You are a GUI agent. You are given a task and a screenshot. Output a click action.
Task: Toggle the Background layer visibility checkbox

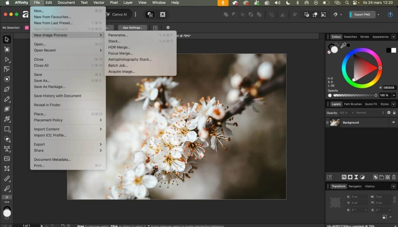tap(393, 122)
